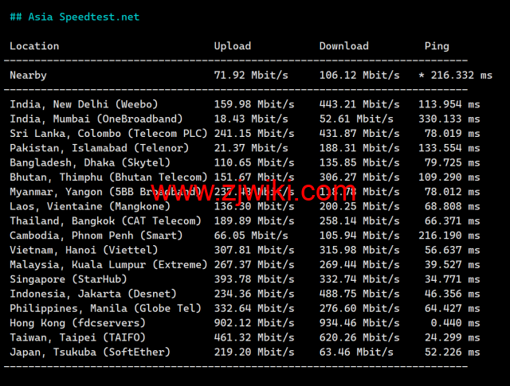Select the India, Mumbai (OneBroadband) entry
The image size is (510, 386).
point(96,119)
